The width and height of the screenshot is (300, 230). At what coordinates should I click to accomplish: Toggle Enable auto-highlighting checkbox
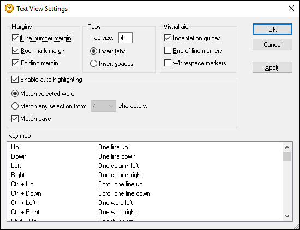pos(15,80)
